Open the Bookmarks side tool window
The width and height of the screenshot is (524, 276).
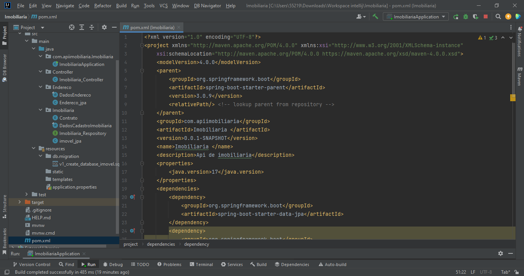5,241
